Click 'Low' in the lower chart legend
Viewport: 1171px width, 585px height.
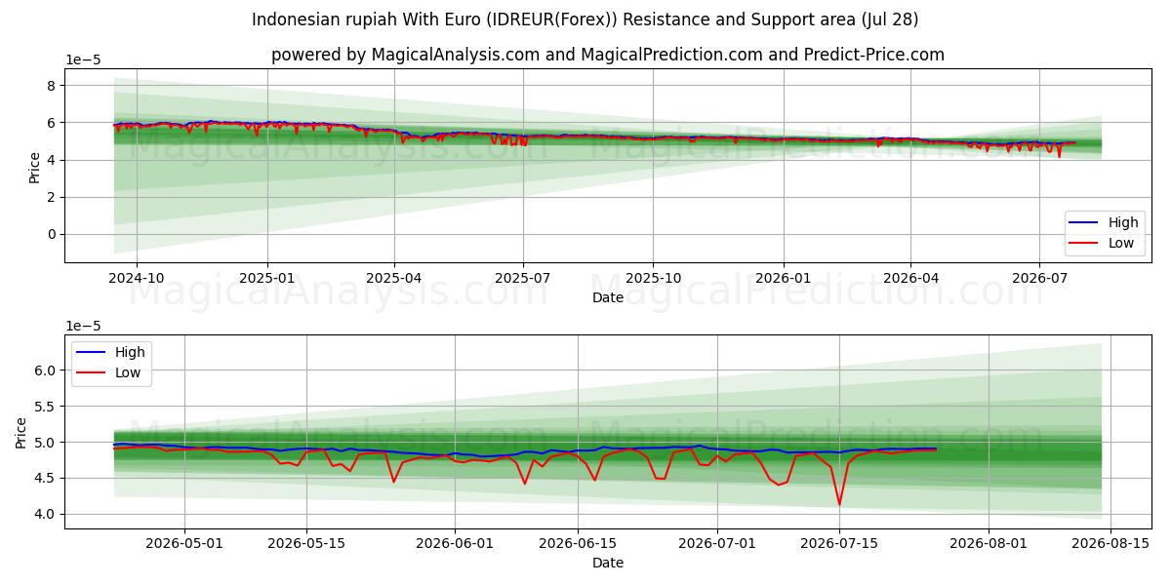pos(128,372)
